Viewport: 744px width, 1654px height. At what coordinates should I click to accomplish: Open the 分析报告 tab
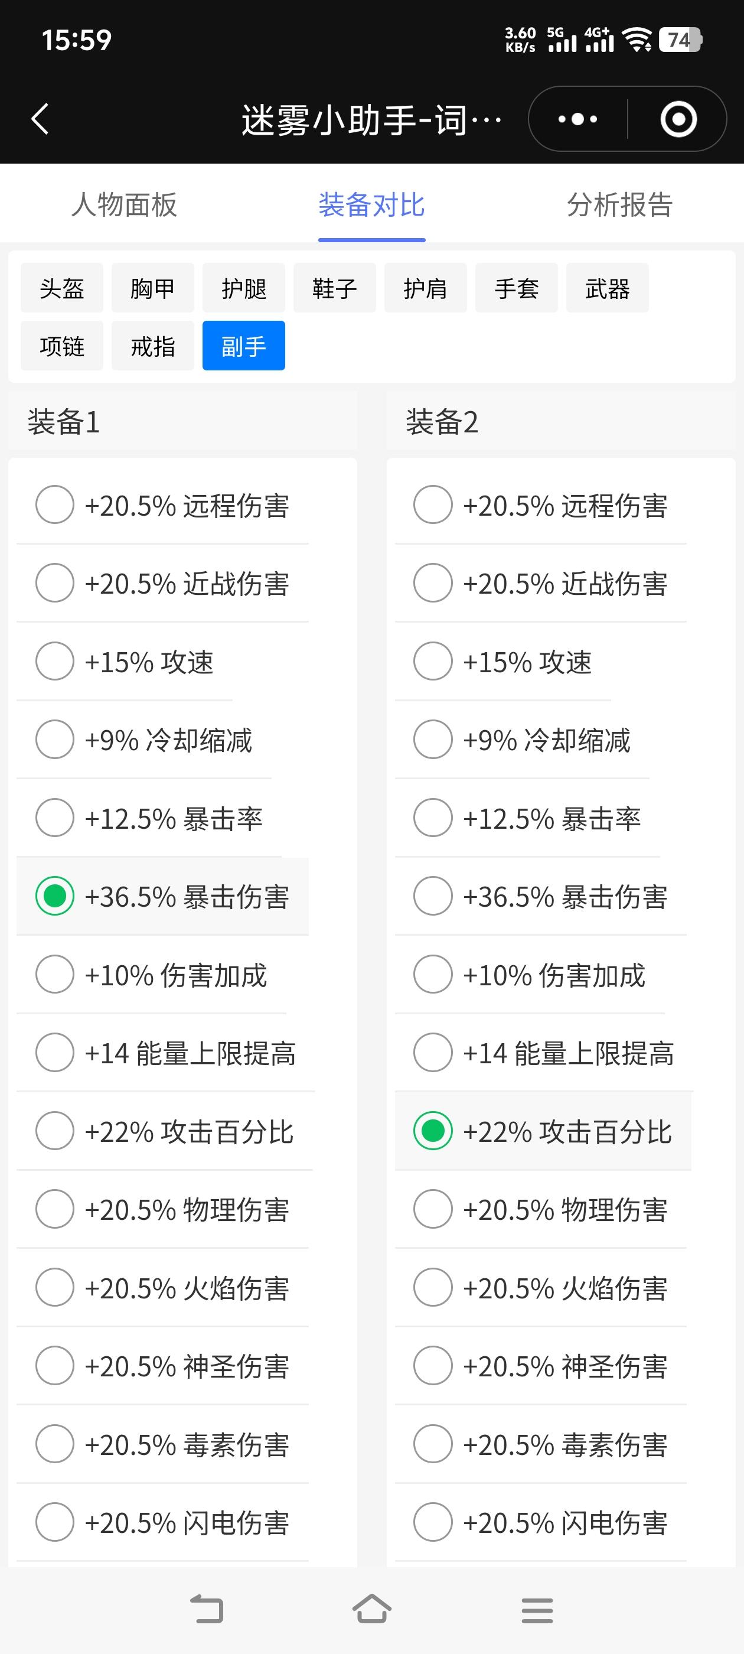point(619,205)
